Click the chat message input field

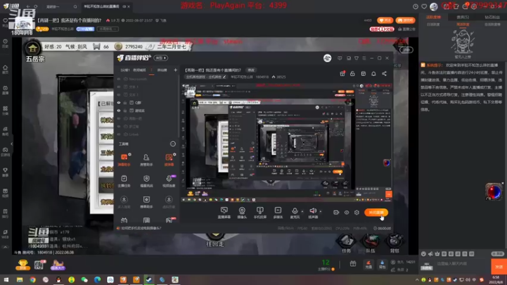click(x=462, y=263)
